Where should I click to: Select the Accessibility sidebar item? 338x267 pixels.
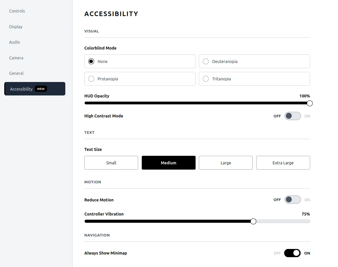35,89
